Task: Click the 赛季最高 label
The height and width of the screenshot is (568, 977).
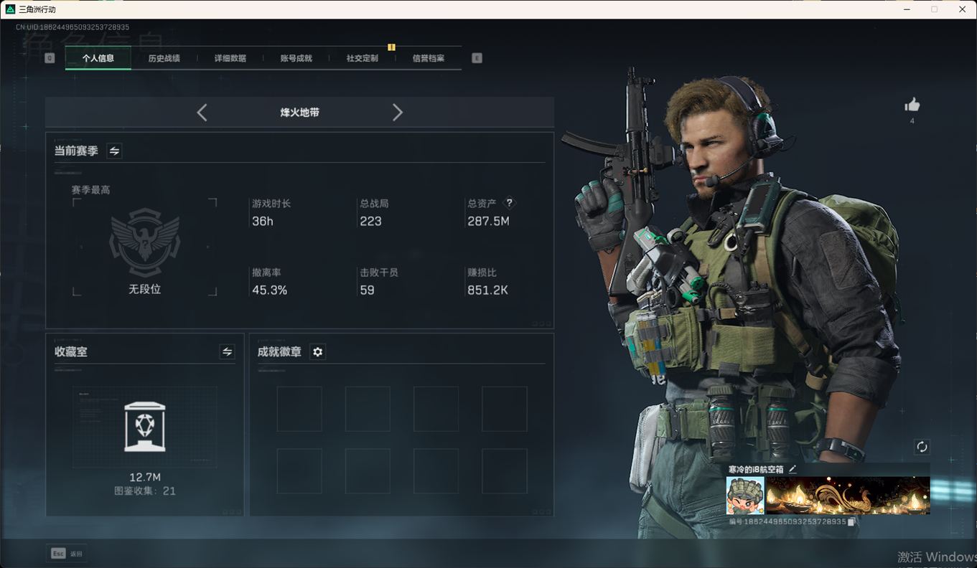Action: 90,190
